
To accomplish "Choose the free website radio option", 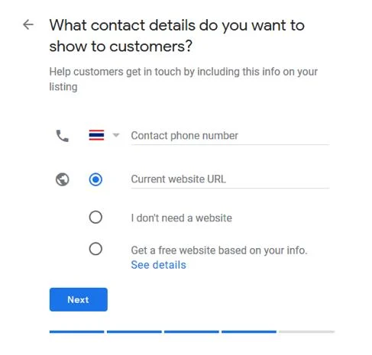I will click(x=95, y=249).
